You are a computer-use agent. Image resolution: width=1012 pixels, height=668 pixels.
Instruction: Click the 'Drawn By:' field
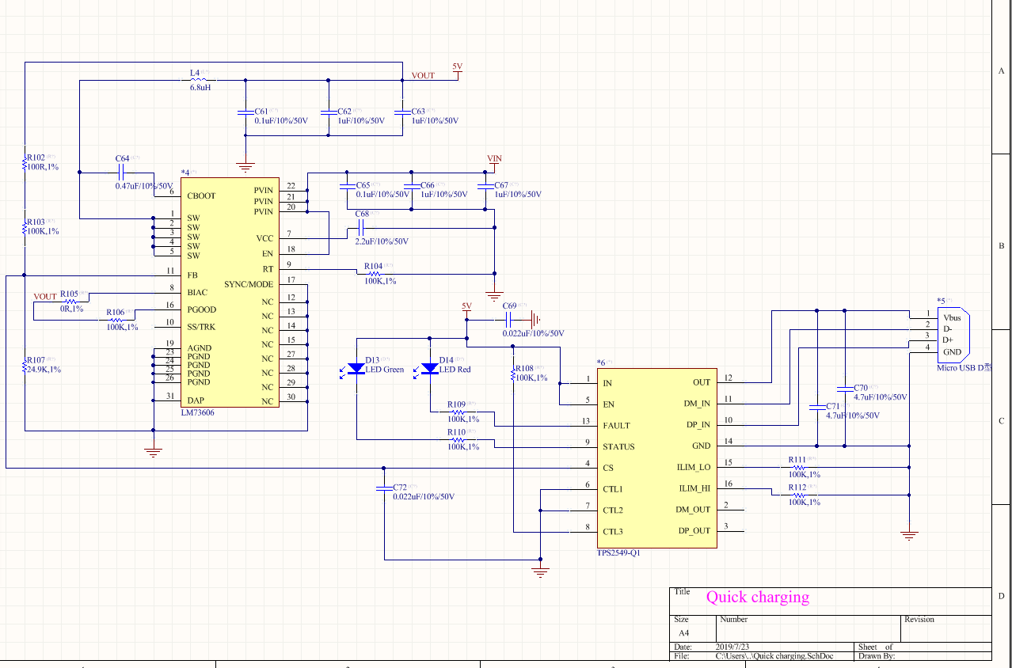875,656
